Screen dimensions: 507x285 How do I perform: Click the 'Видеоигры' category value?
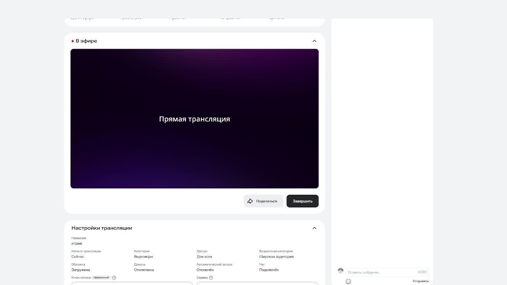coord(143,256)
